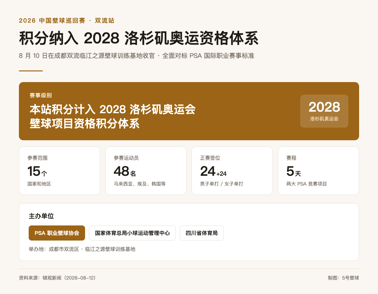The height and width of the screenshot is (294, 378).
Task: Click the overline 2026 中国壁球巡回赛 · 双流站
Action: pyautogui.click(x=66, y=21)
